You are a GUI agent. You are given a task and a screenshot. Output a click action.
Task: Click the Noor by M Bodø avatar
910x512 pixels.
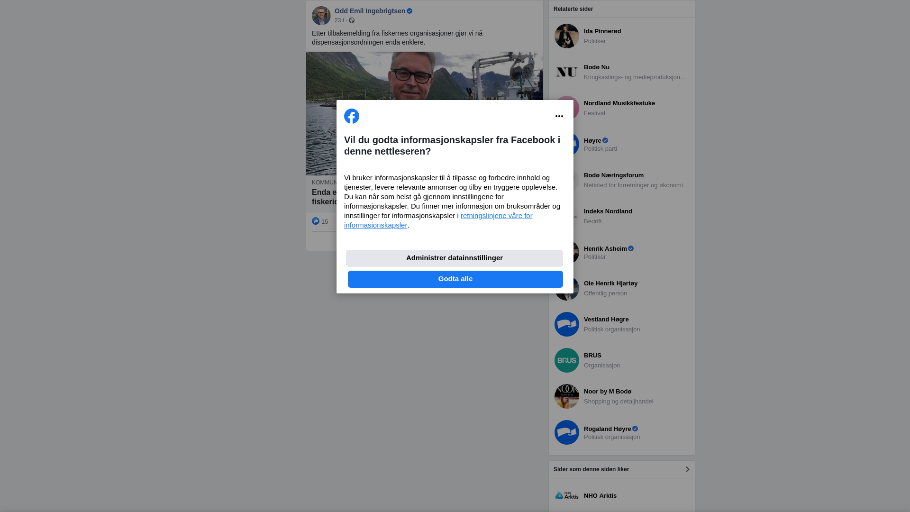click(567, 396)
